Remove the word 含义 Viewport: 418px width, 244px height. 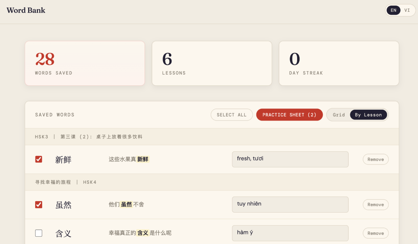click(376, 233)
